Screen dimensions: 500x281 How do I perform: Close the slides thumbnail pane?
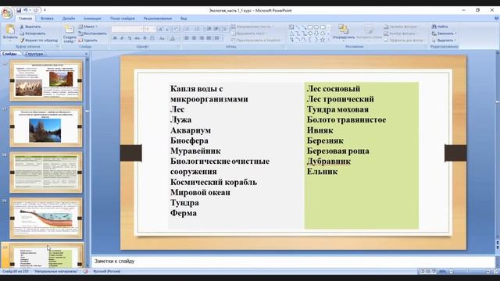point(86,54)
